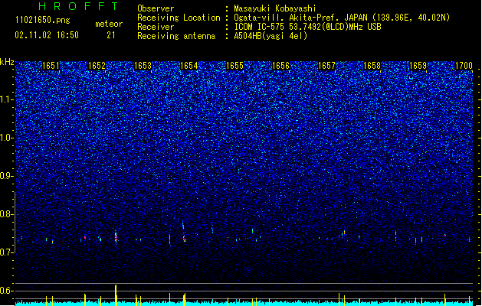Image resolution: width=482 pixels, height=306 pixels.
Task: Click the meteor count label
Action: point(109,24)
